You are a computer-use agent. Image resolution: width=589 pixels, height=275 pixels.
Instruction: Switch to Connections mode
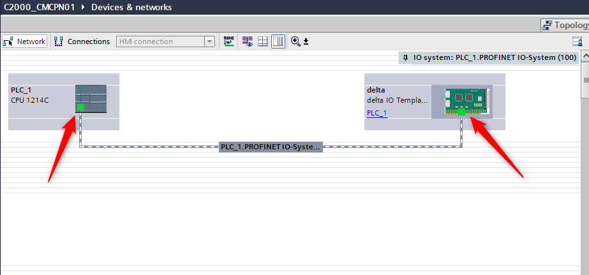82,41
